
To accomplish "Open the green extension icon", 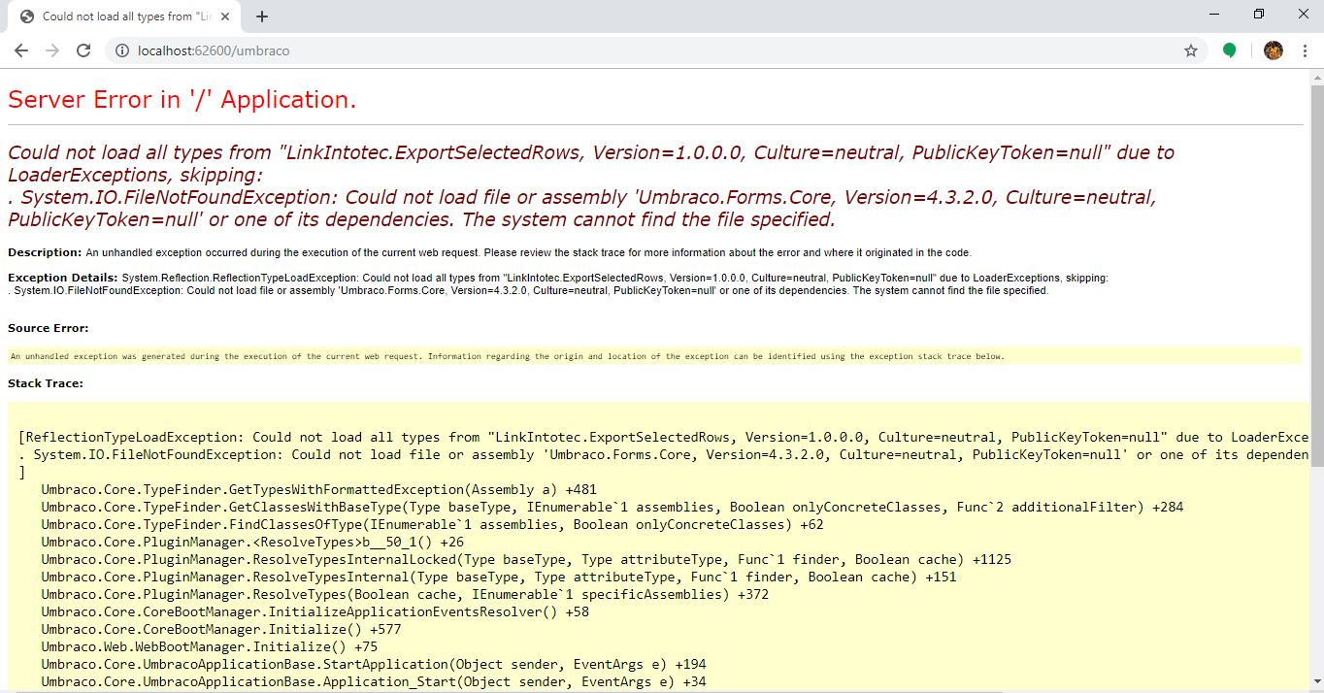I will (1229, 50).
